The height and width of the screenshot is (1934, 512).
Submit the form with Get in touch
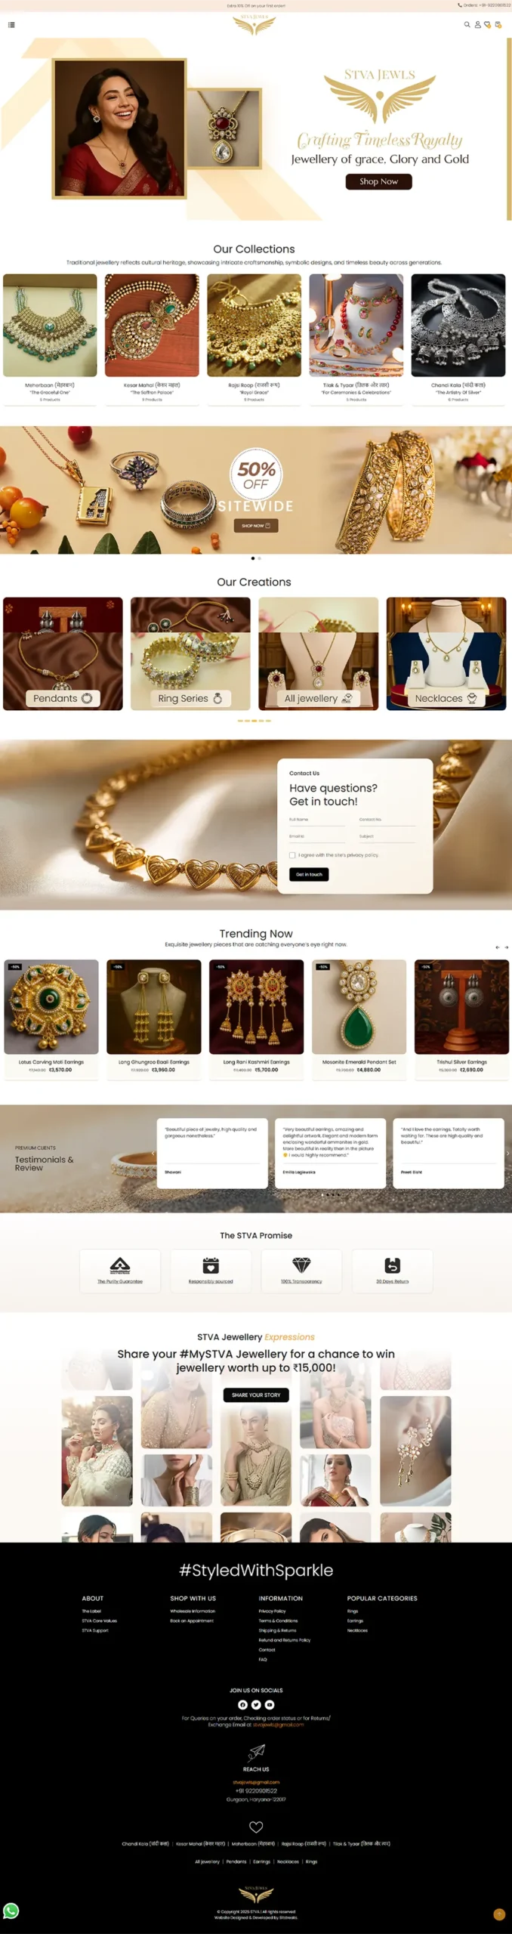point(309,874)
